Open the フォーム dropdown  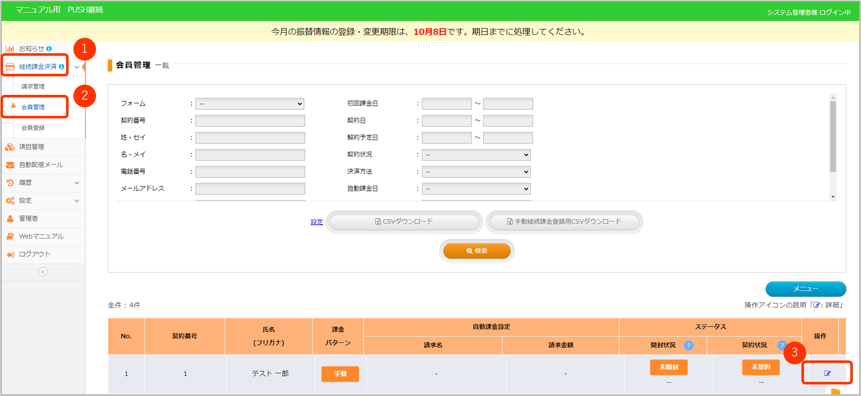pos(250,104)
